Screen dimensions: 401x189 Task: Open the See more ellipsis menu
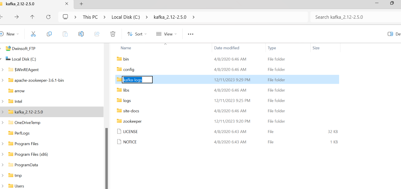[190, 34]
